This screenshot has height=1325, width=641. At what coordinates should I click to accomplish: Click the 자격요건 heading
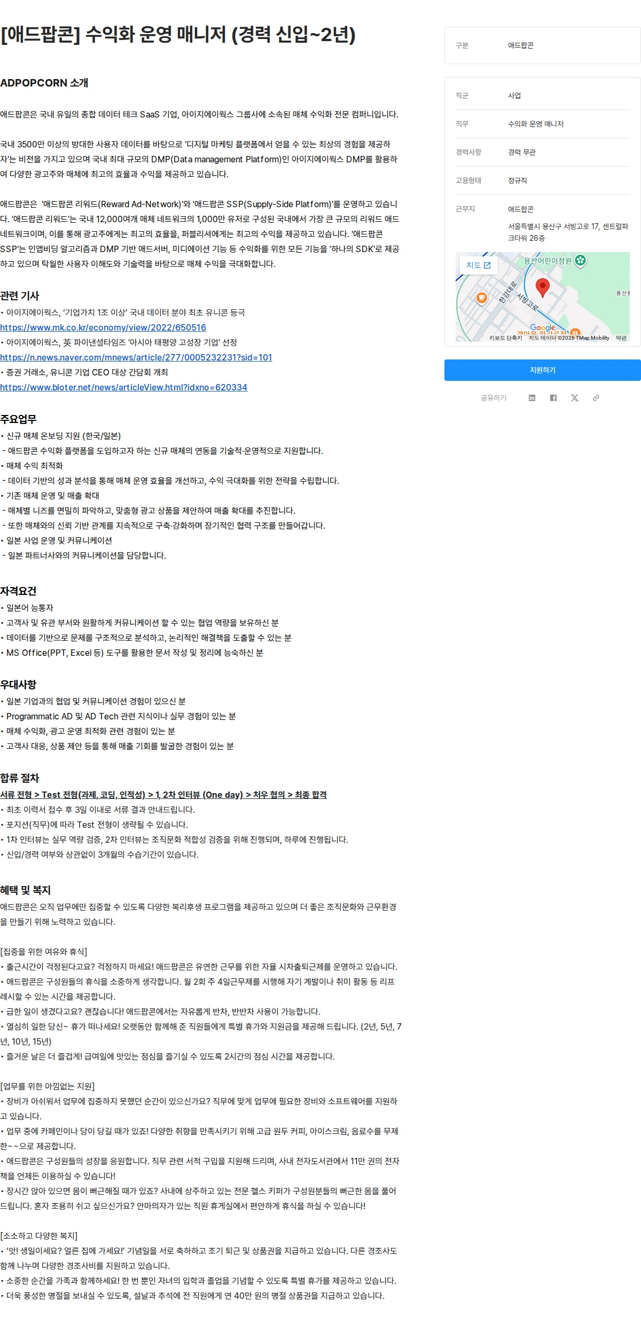[x=18, y=591]
